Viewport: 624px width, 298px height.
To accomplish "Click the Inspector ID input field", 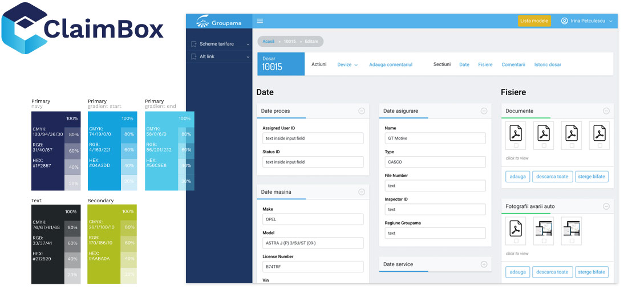I will pos(435,209).
